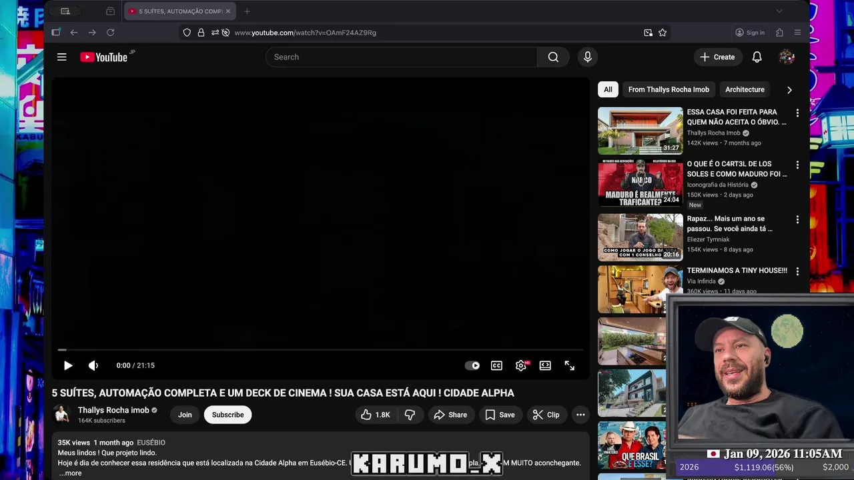Close the YouTube browser tab

[228, 11]
